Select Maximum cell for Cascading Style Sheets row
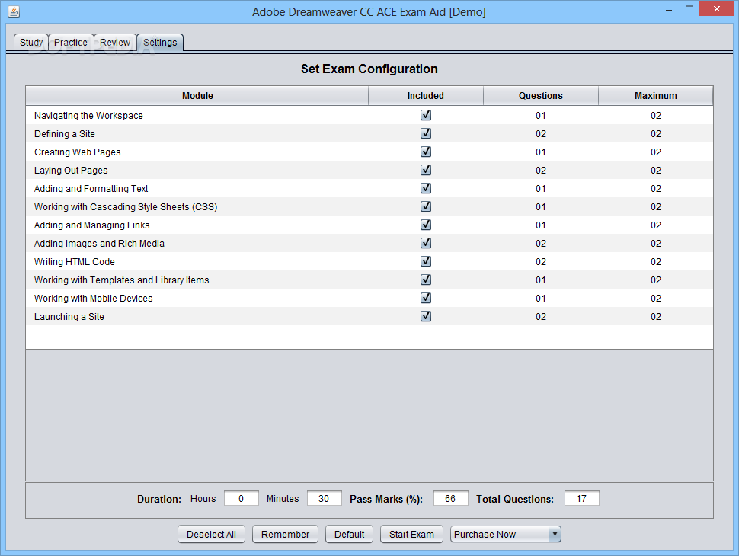This screenshot has width=739, height=556. point(656,207)
